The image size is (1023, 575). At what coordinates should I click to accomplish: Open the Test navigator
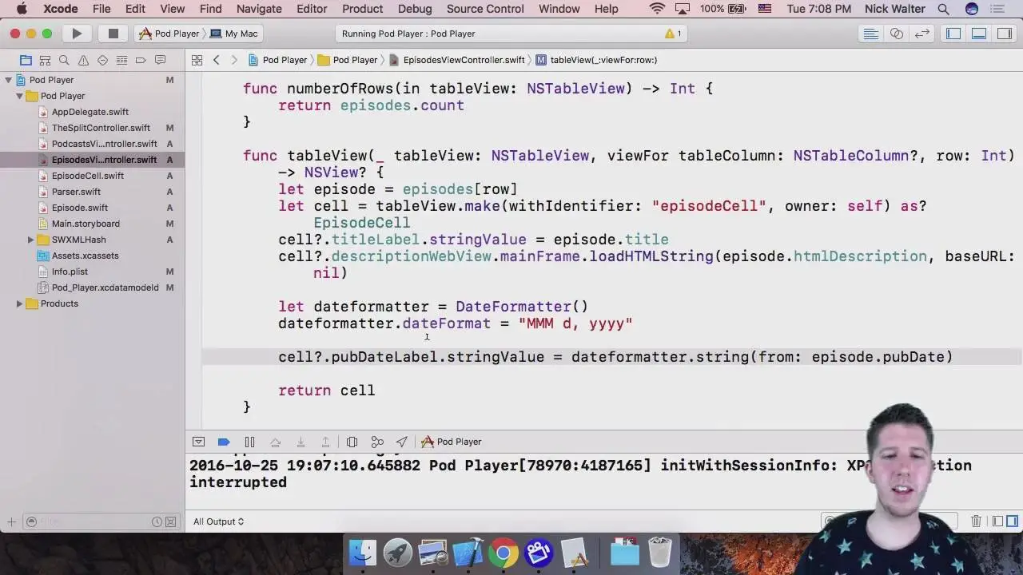click(x=102, y=60)
